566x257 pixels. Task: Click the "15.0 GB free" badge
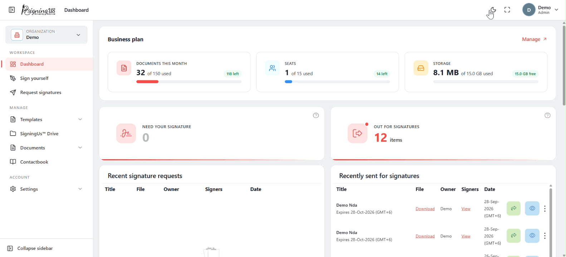[525, 74]
